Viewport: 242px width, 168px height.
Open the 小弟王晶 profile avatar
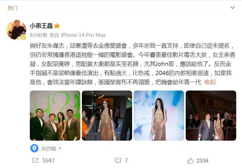pos(16,30)
